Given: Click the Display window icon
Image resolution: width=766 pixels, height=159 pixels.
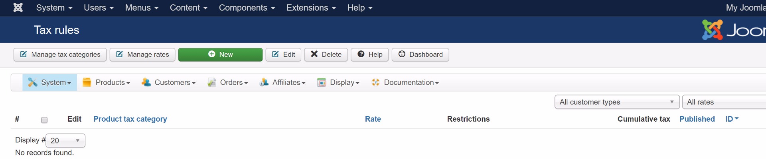Looking at the screenshot, I should tap(322, 82).
